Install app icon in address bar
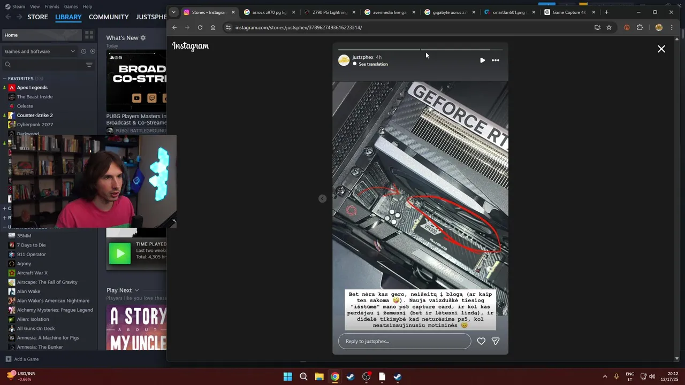The height and width of the screenshot is (385, 685). [x=597, y=27]
